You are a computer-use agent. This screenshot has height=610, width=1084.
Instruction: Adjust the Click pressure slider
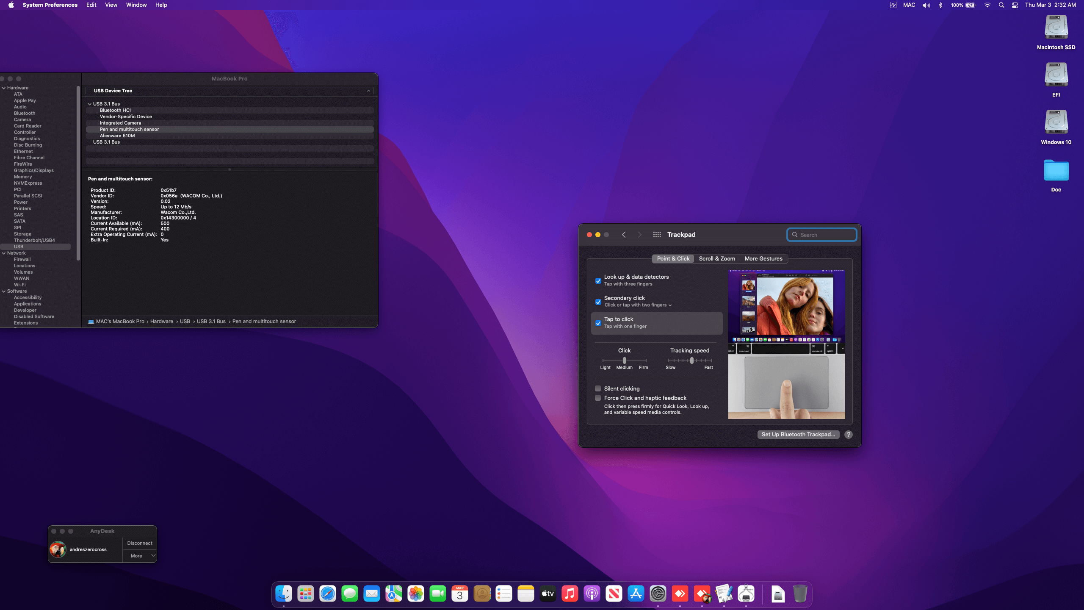click(625, 360)
